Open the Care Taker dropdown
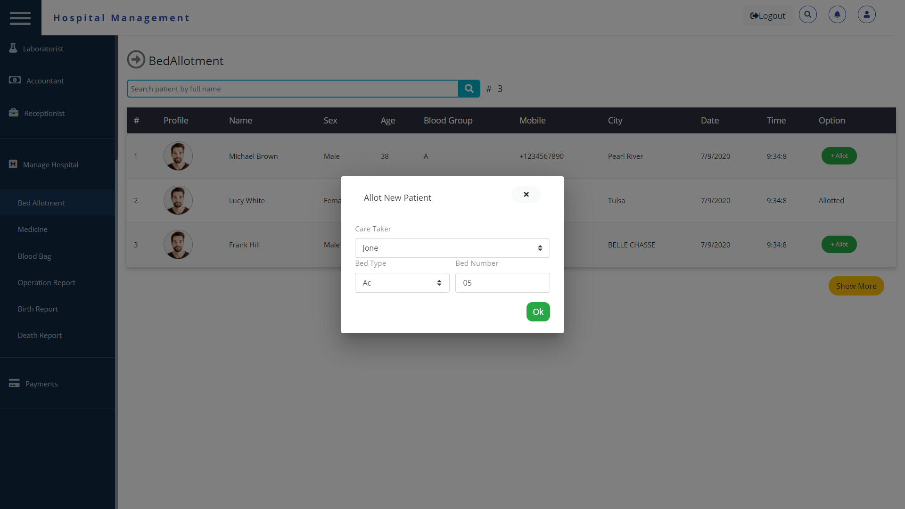 (x=452, y=248)
